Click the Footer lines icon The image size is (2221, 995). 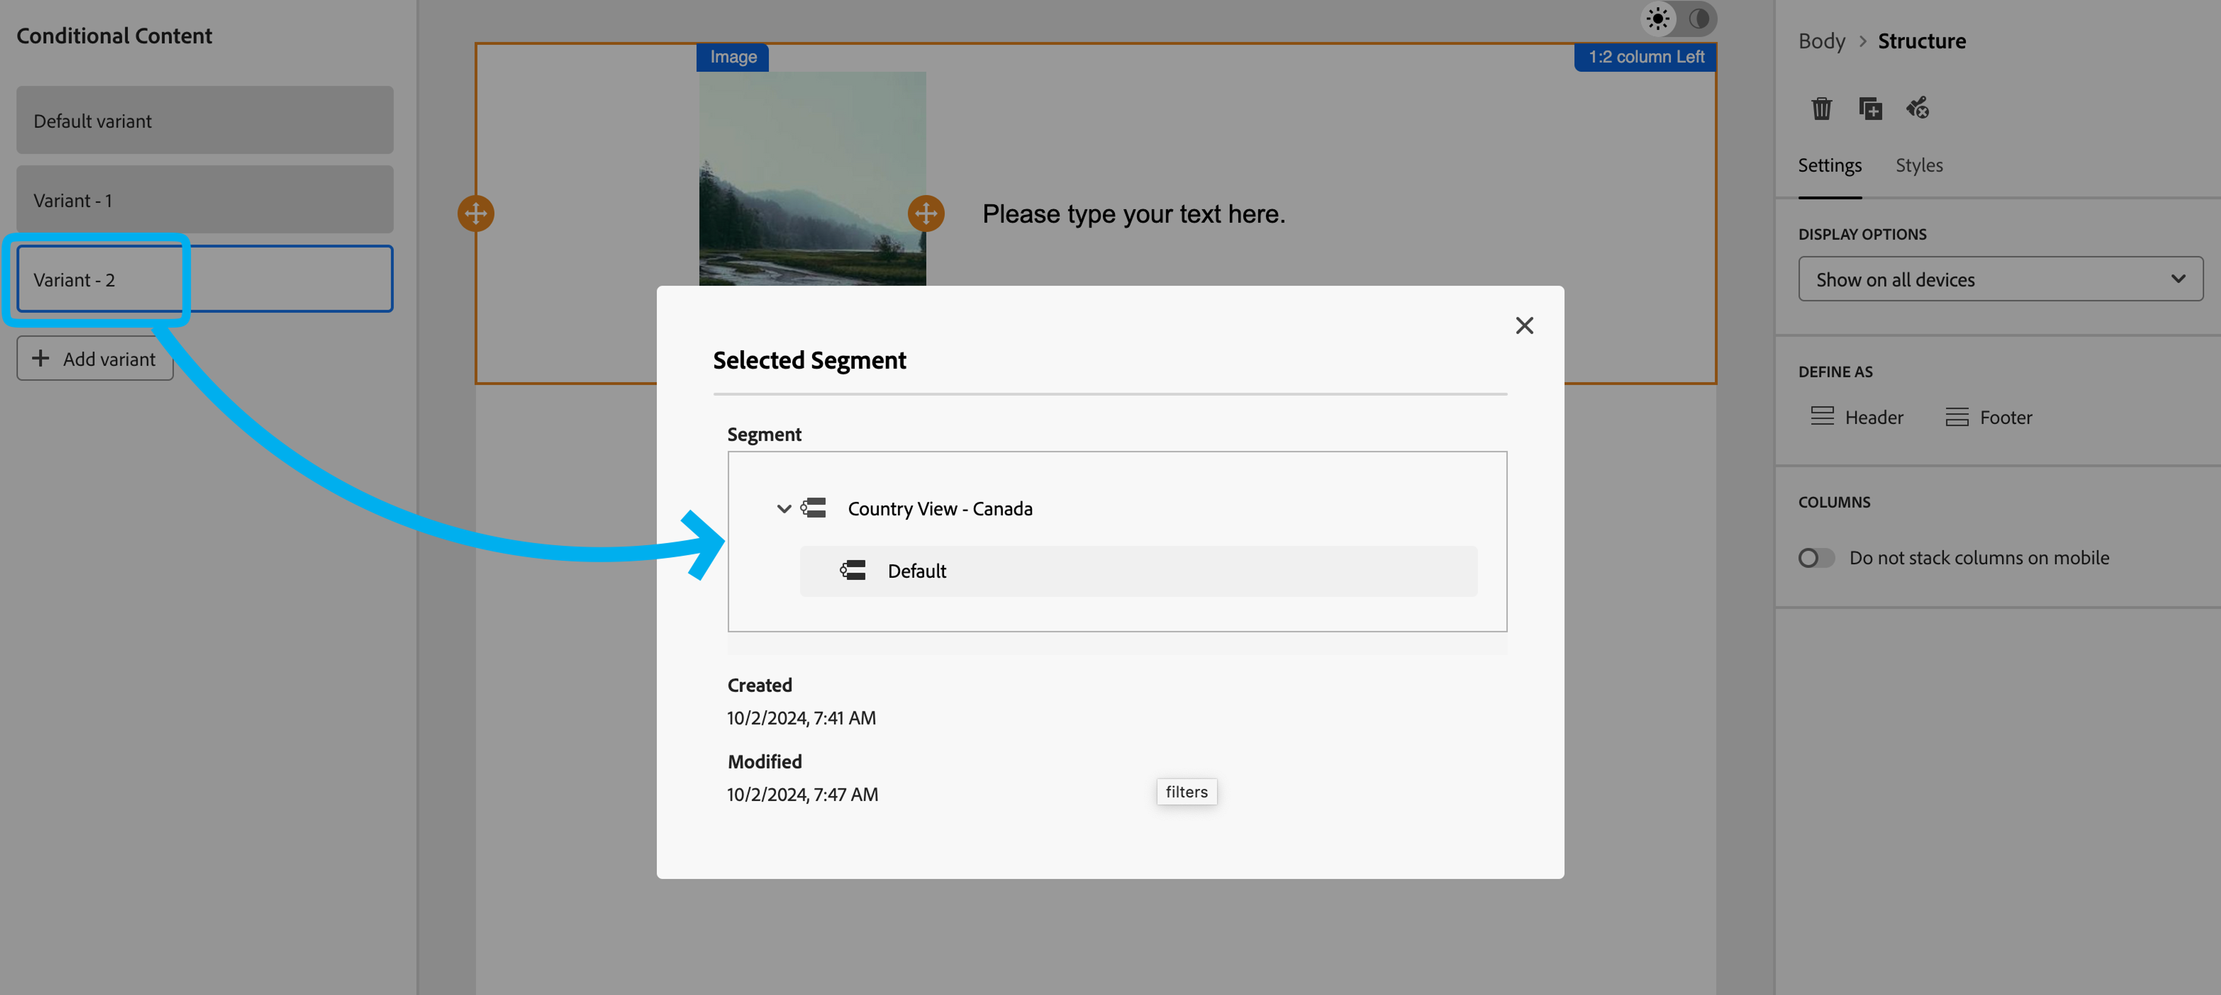pyautogui.click(x=1957, y=417)
